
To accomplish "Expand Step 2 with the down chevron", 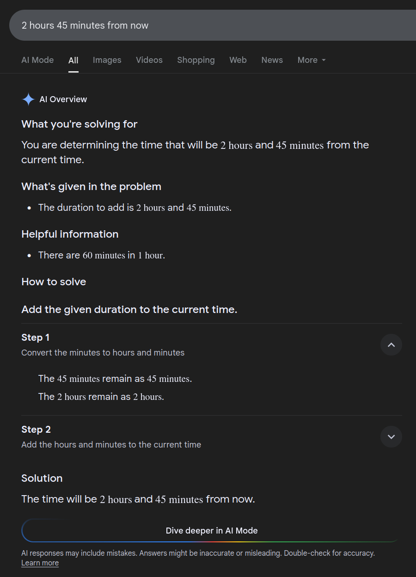I will tap(391, 437).
